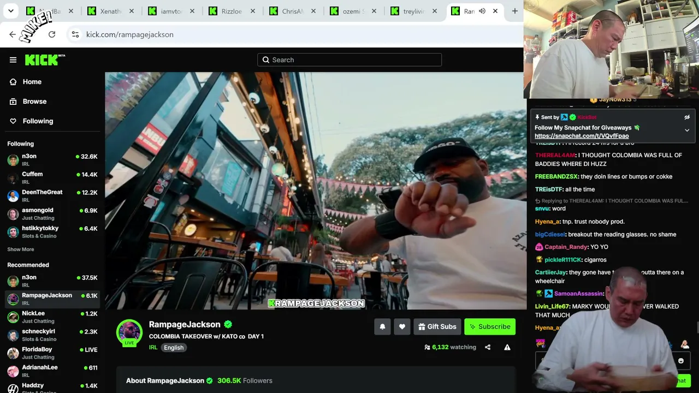
Task: Go back using the browser back arrow
Action: click(x=13, y=34)
